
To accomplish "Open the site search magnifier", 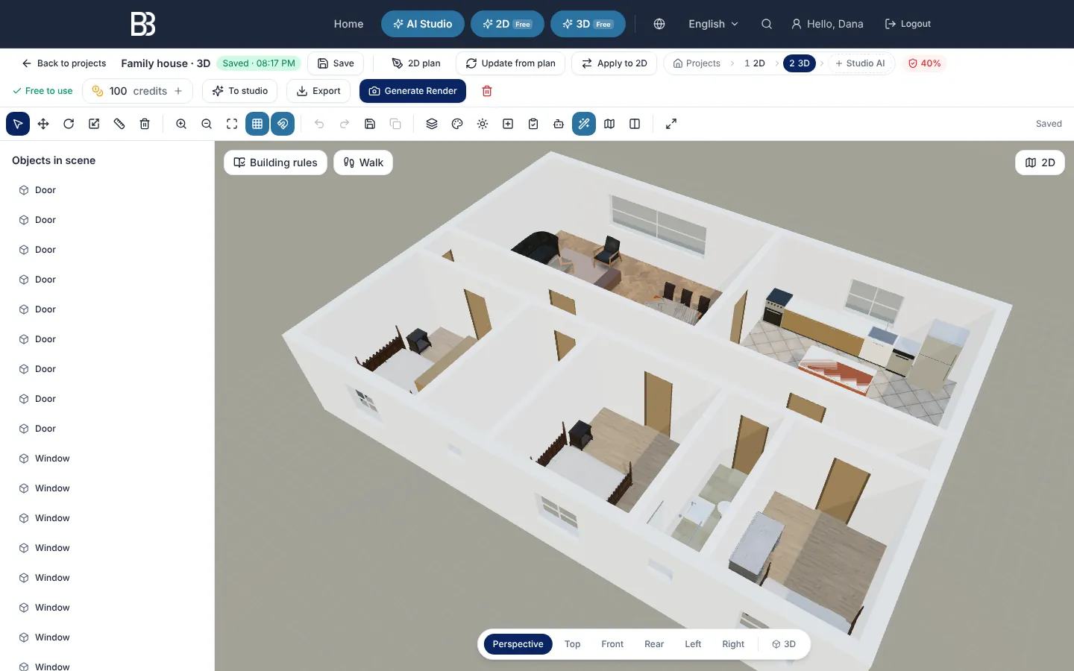I will [x=766, y=24].
